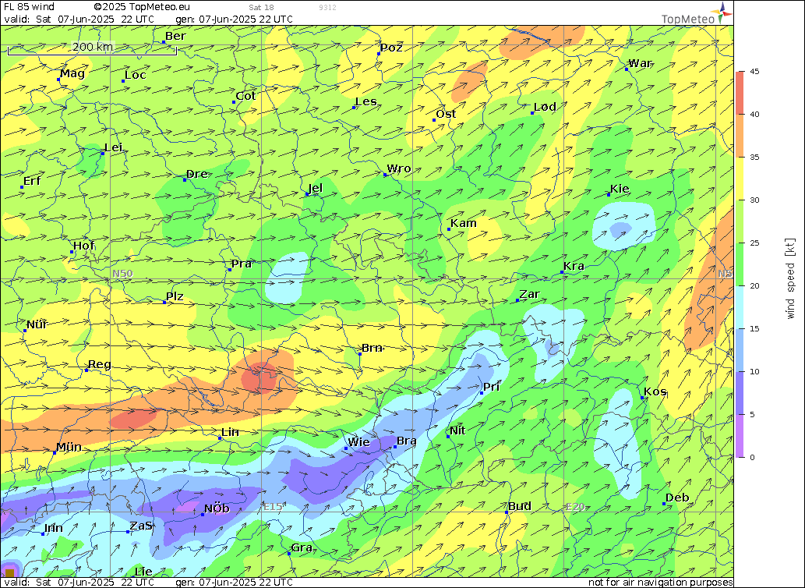
Task: Click the 'Lei' city label
Action: [x=113, y=148]
